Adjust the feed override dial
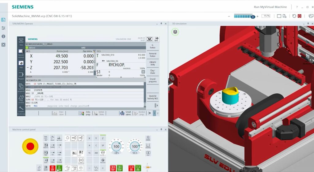Image resolution: width=314 pixels, height=172 pixels. point(135,146)
